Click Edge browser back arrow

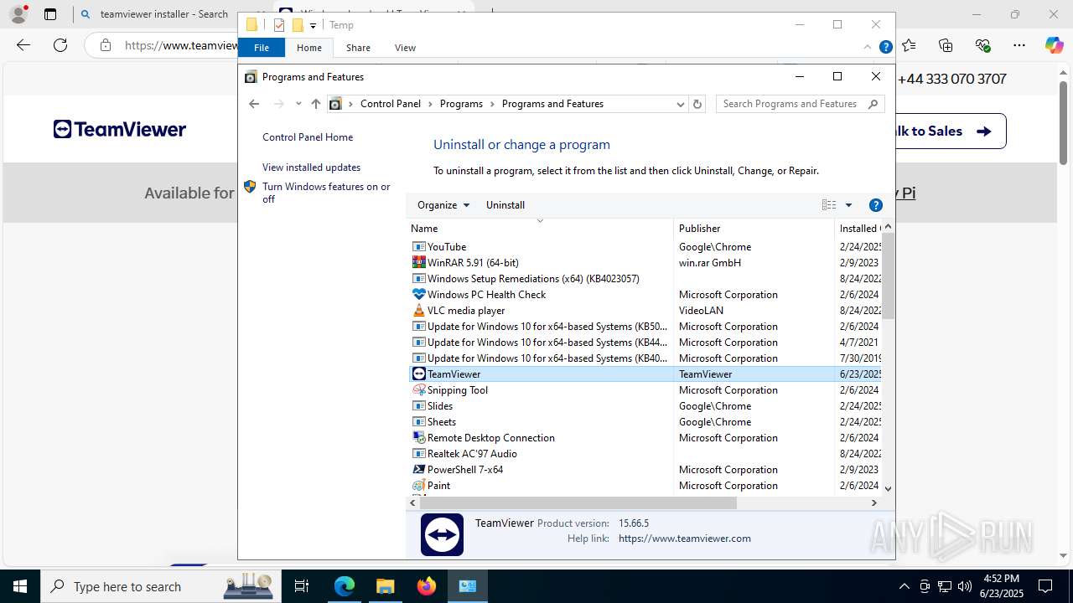pyautogui.click(x=23, y=45)
